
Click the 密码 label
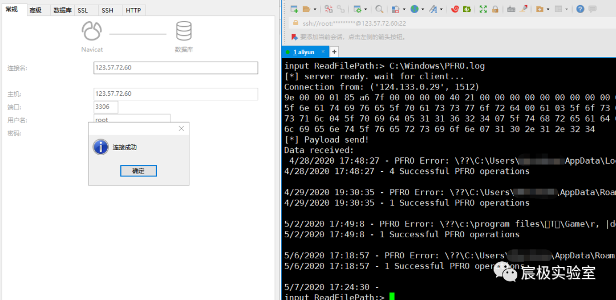(14, 133)
